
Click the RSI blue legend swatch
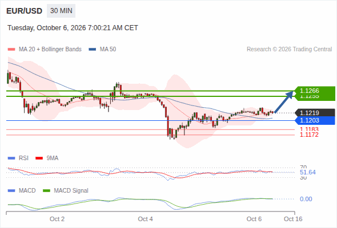click(11, 158)
